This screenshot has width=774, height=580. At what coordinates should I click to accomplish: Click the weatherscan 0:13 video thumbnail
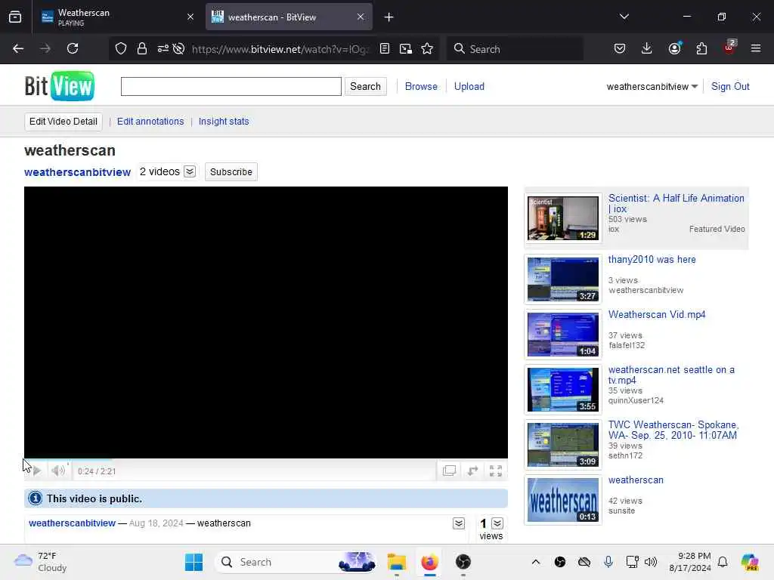point(562,500)
